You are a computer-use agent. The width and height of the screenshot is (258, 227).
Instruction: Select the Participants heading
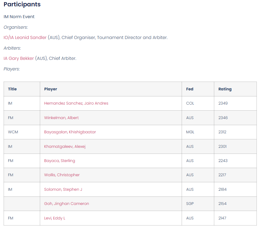22,4
